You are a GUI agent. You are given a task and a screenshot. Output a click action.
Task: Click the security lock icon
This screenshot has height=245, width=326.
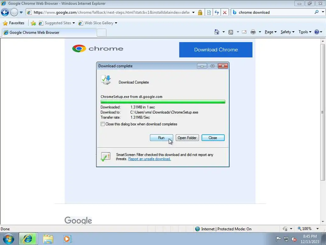pos(200,12)
